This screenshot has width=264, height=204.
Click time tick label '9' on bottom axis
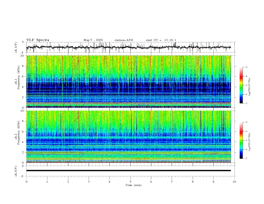213,182
